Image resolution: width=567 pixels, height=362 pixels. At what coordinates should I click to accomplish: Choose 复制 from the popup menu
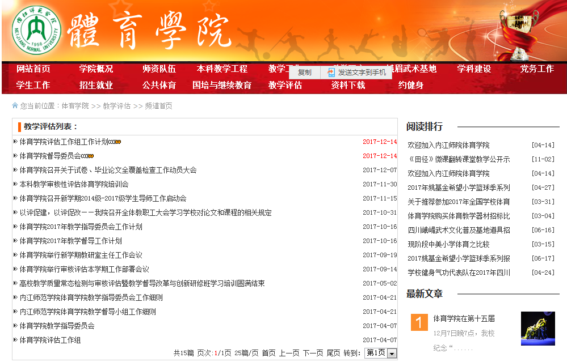(x=305, y=73)
